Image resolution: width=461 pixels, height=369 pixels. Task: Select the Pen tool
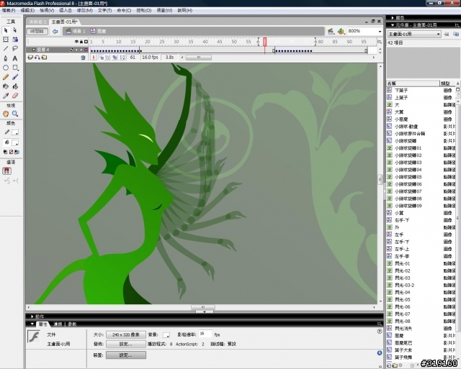pyautogui.click(x=6, y=58)
